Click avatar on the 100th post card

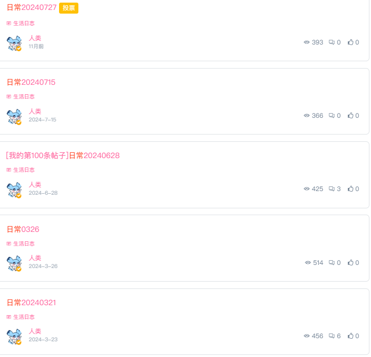tap(14, 190)
